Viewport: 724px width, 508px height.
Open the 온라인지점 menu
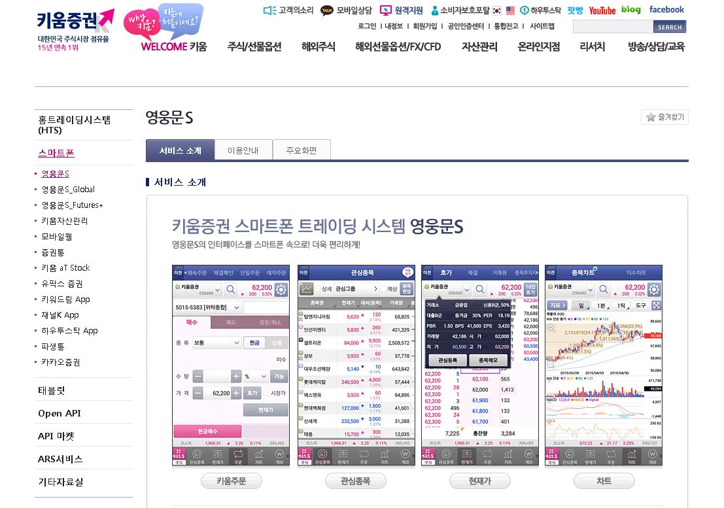click(x=539, y=46)
